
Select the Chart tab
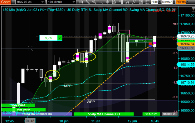pyautogui.click(x=6, y=2)
